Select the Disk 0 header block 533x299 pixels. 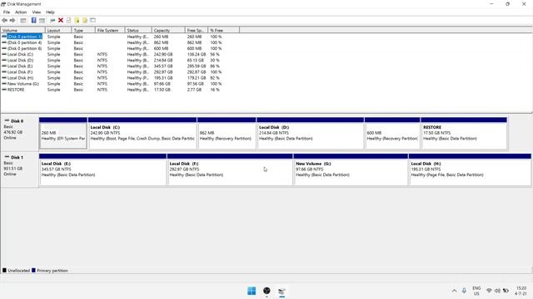(20, 133)
